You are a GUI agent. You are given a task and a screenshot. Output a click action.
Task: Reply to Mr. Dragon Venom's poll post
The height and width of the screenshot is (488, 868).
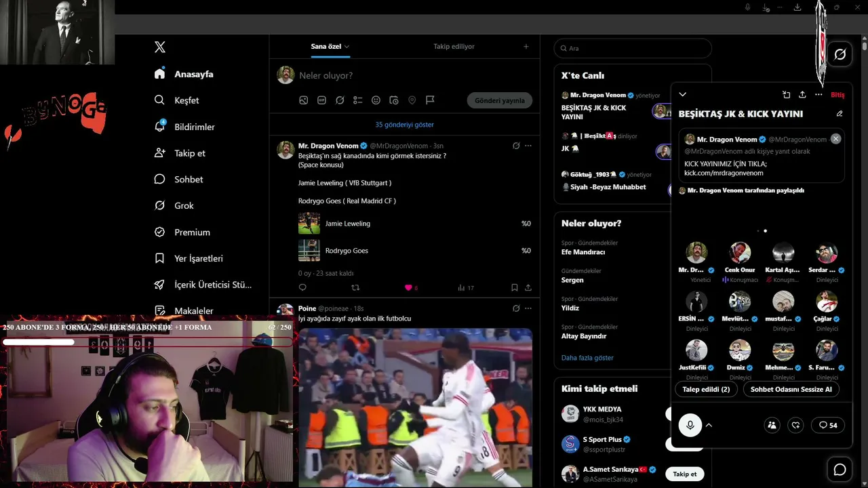tap(302, 287)
